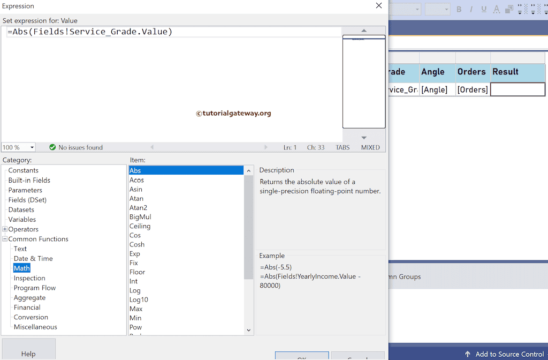Image resolution: width=548 pixels, height=360 pixels.
Task: Click the first toolbar overflow arrow
Action: click(x=520, y=10)
